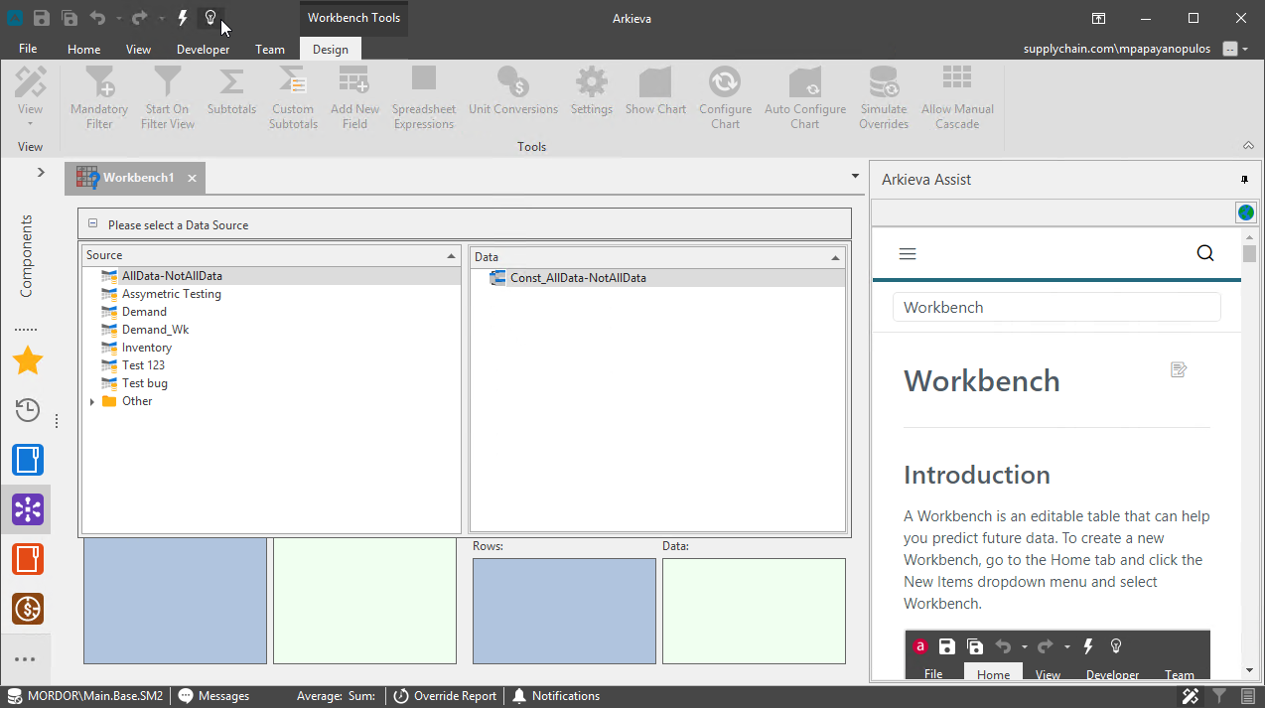Screen dimensions: 1265x708
Task: Collapse the ribbon with the chevron
Action: (1248, 145)
